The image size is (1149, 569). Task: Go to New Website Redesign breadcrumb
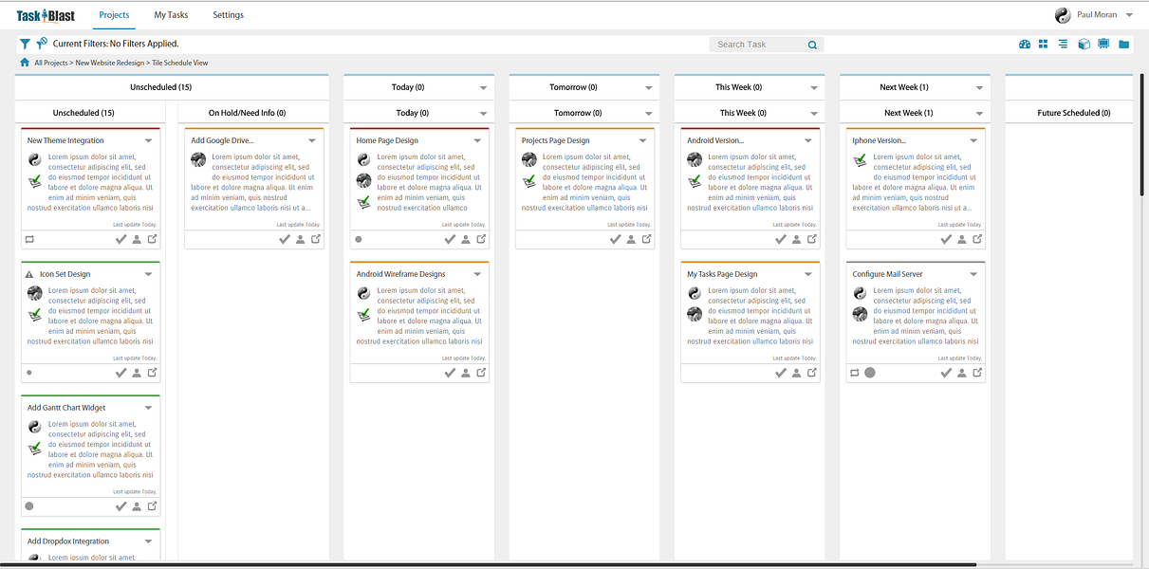(109, 63)
